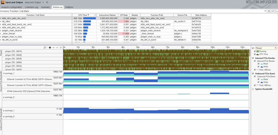Open the Platform tab
The height and width of the screenshot is (135, 278).
69,7
